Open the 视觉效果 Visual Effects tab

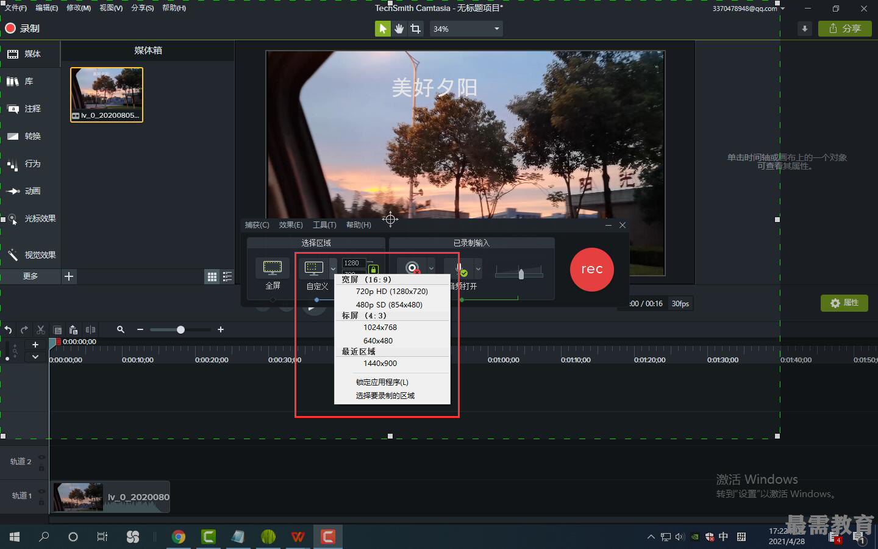[x=30, y=255]
